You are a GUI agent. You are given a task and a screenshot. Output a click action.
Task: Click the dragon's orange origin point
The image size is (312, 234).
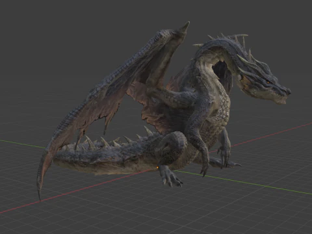pos(158,167)
